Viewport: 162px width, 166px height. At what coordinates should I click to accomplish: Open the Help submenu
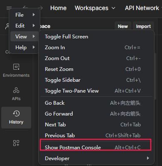pos(25,48)
